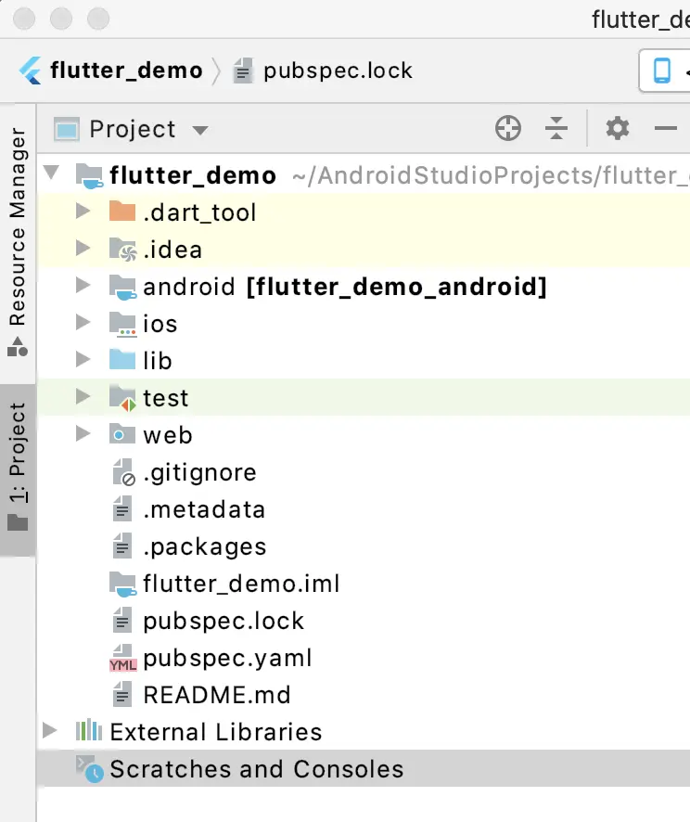
Task: Click the flutter_demo.iml module icon
Action: coord(123,584)
